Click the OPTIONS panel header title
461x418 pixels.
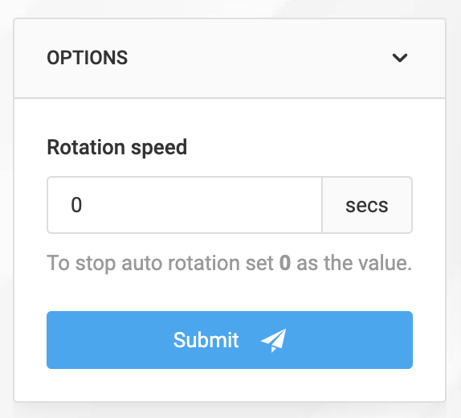[88, 58]
